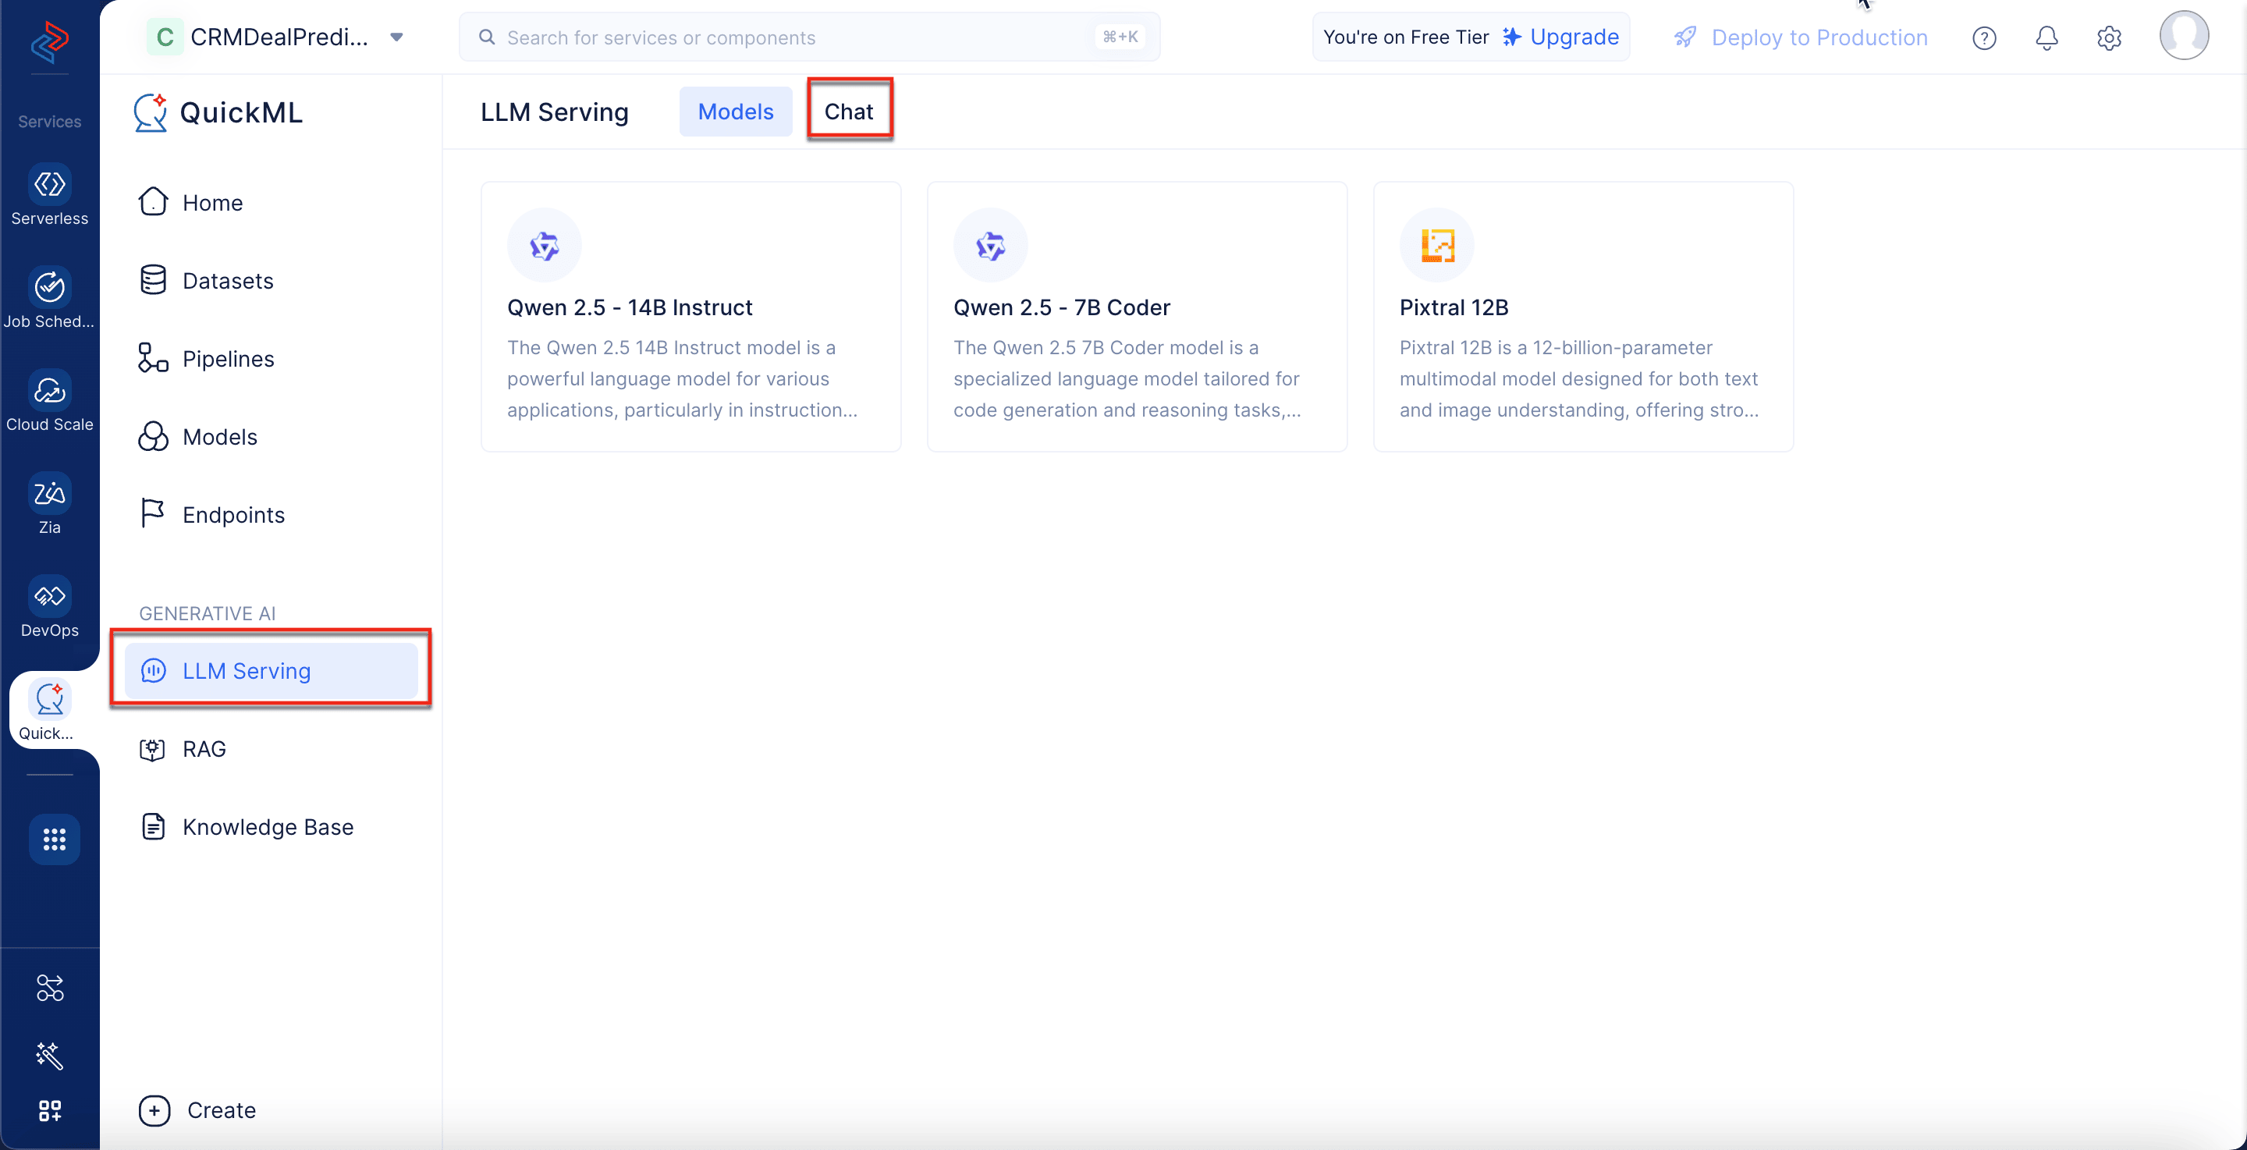Open the all-services grid icon
Image resolution: width=2247 pixels, height=1150 pixels.
(x=54, y=839)
